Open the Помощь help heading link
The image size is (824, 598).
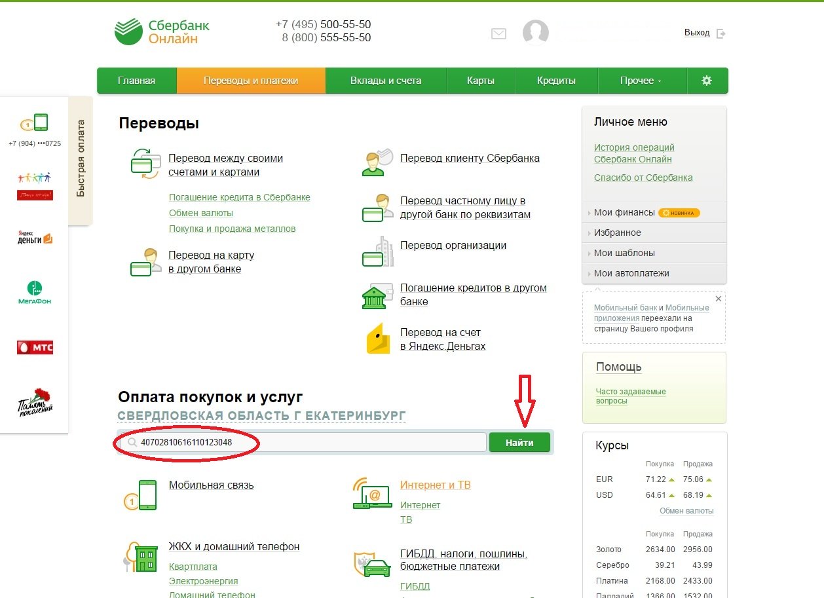619,367
